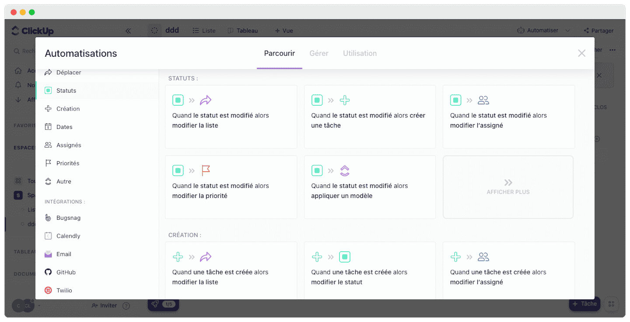Select the Déplacer category arrow icon
630x322 pixels.
point(48,73)
